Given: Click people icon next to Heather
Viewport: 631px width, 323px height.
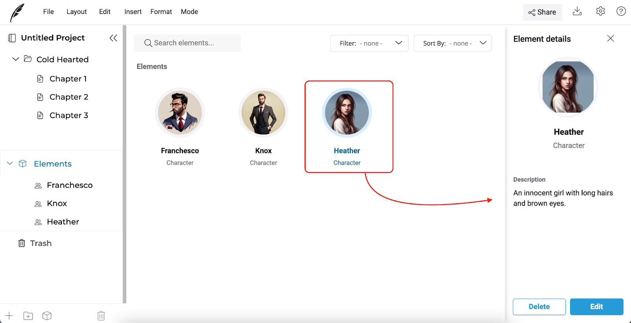Looking at the screenshot, I should 38,222.
